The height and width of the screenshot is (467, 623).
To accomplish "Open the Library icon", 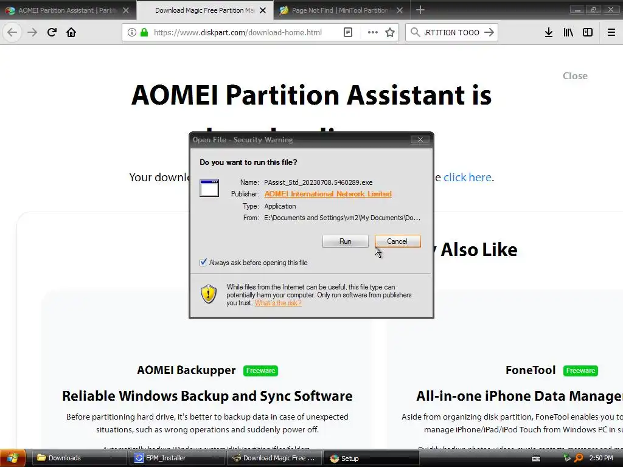I will [568, 32].
